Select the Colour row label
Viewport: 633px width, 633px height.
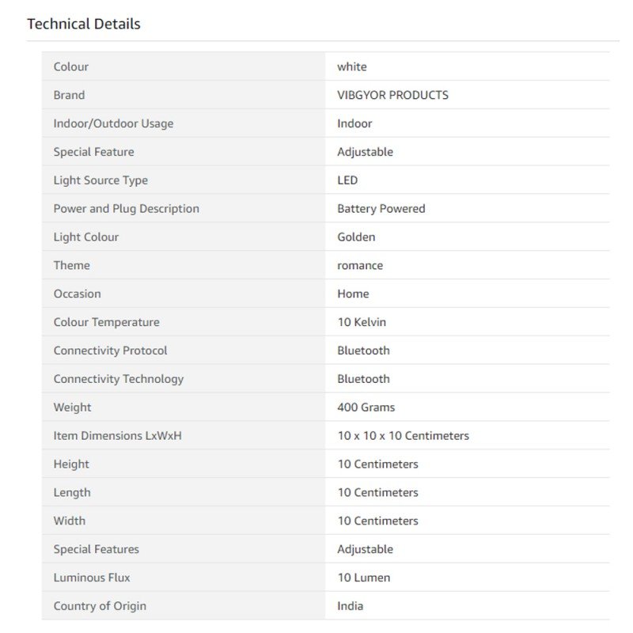71,66
